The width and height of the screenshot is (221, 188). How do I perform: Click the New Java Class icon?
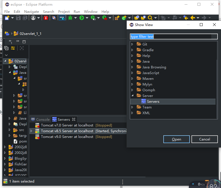[x=124, y=18]
